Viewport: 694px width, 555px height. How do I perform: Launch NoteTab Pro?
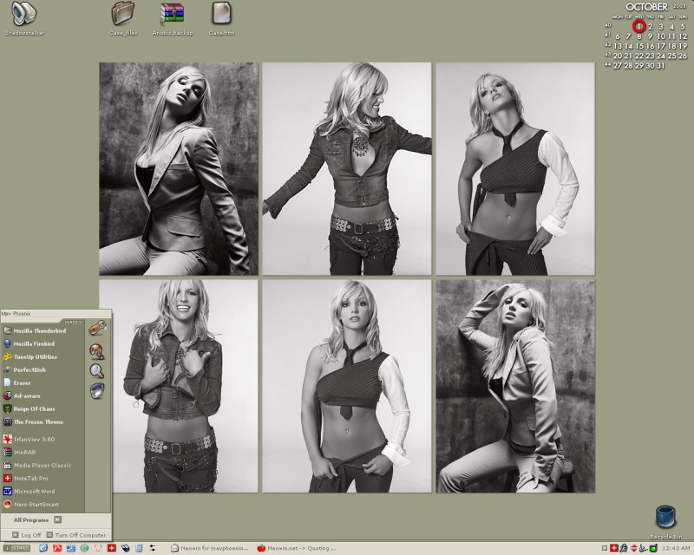[x=30, y=479]
